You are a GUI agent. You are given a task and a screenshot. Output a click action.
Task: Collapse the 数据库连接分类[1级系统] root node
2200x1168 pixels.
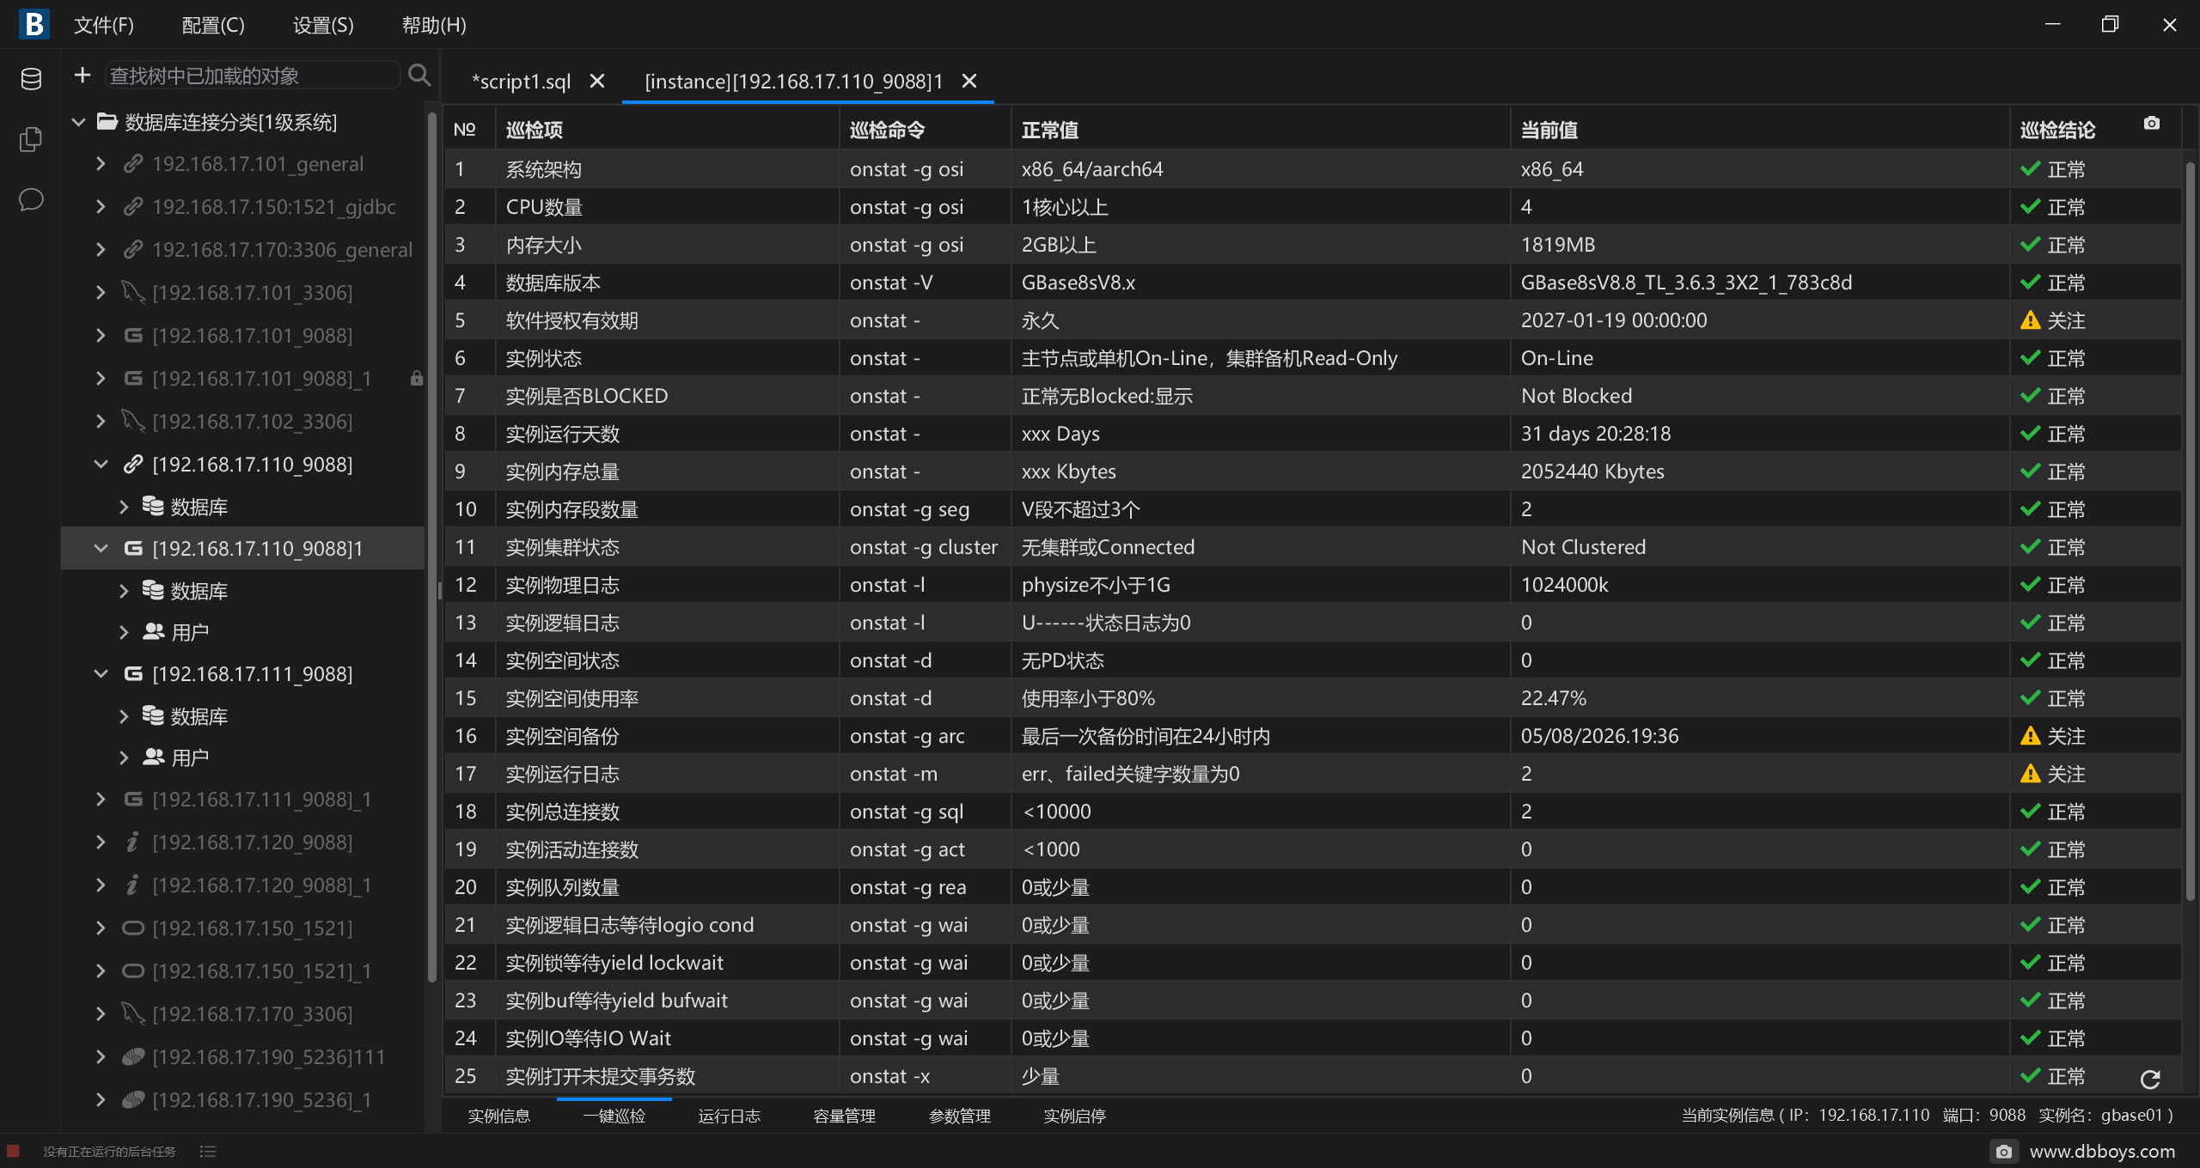[79, 122]
